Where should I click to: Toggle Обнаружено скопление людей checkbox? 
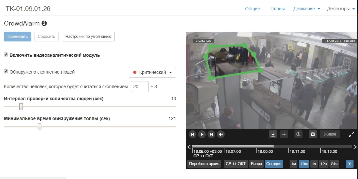[6, 72]
